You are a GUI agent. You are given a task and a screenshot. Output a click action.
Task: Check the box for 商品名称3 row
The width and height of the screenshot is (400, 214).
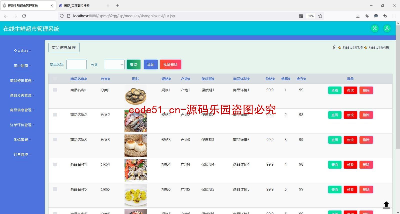pos(55,139)
